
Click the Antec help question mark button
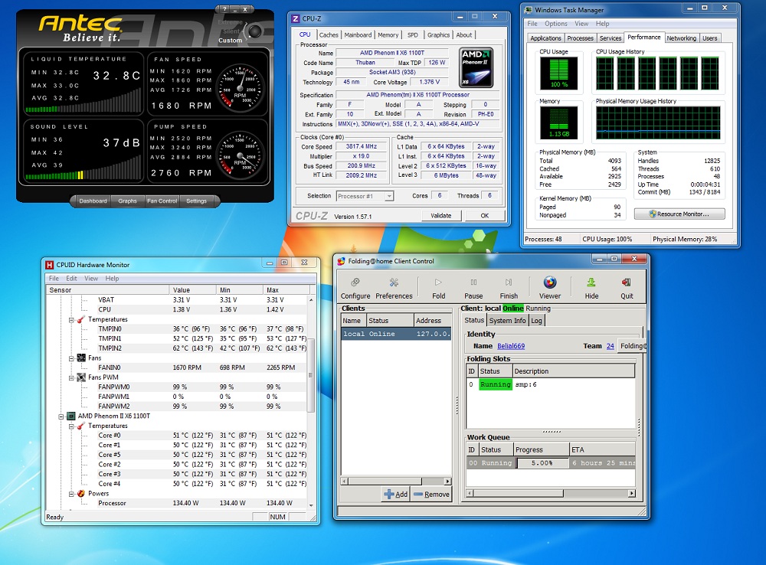pyautogui.click(x=224, y=8)
